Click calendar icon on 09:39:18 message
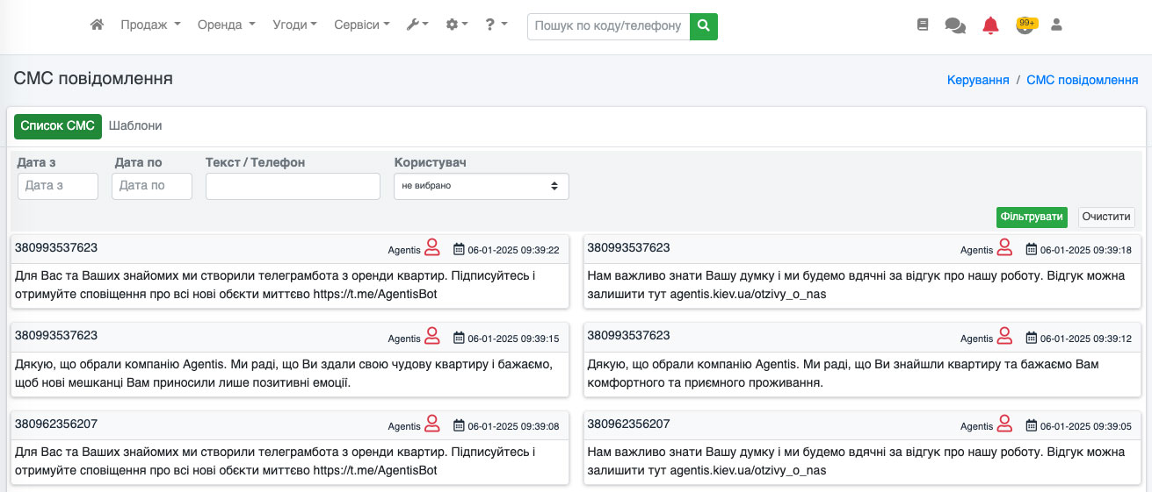The height and width of the screenshot is (492, 1152). click(1032, 249)
